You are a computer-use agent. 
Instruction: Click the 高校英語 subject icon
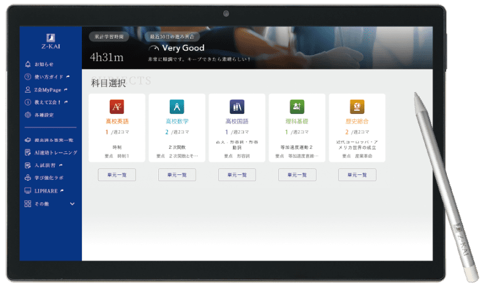[x=116, y=107]
